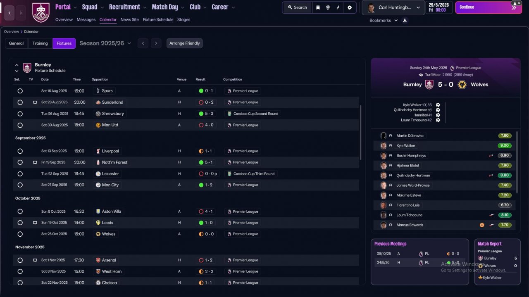Click substitution arrows icon for Quilindschy Hartman
Viewport: 529px width, 297px height.
tap(491, 176)
